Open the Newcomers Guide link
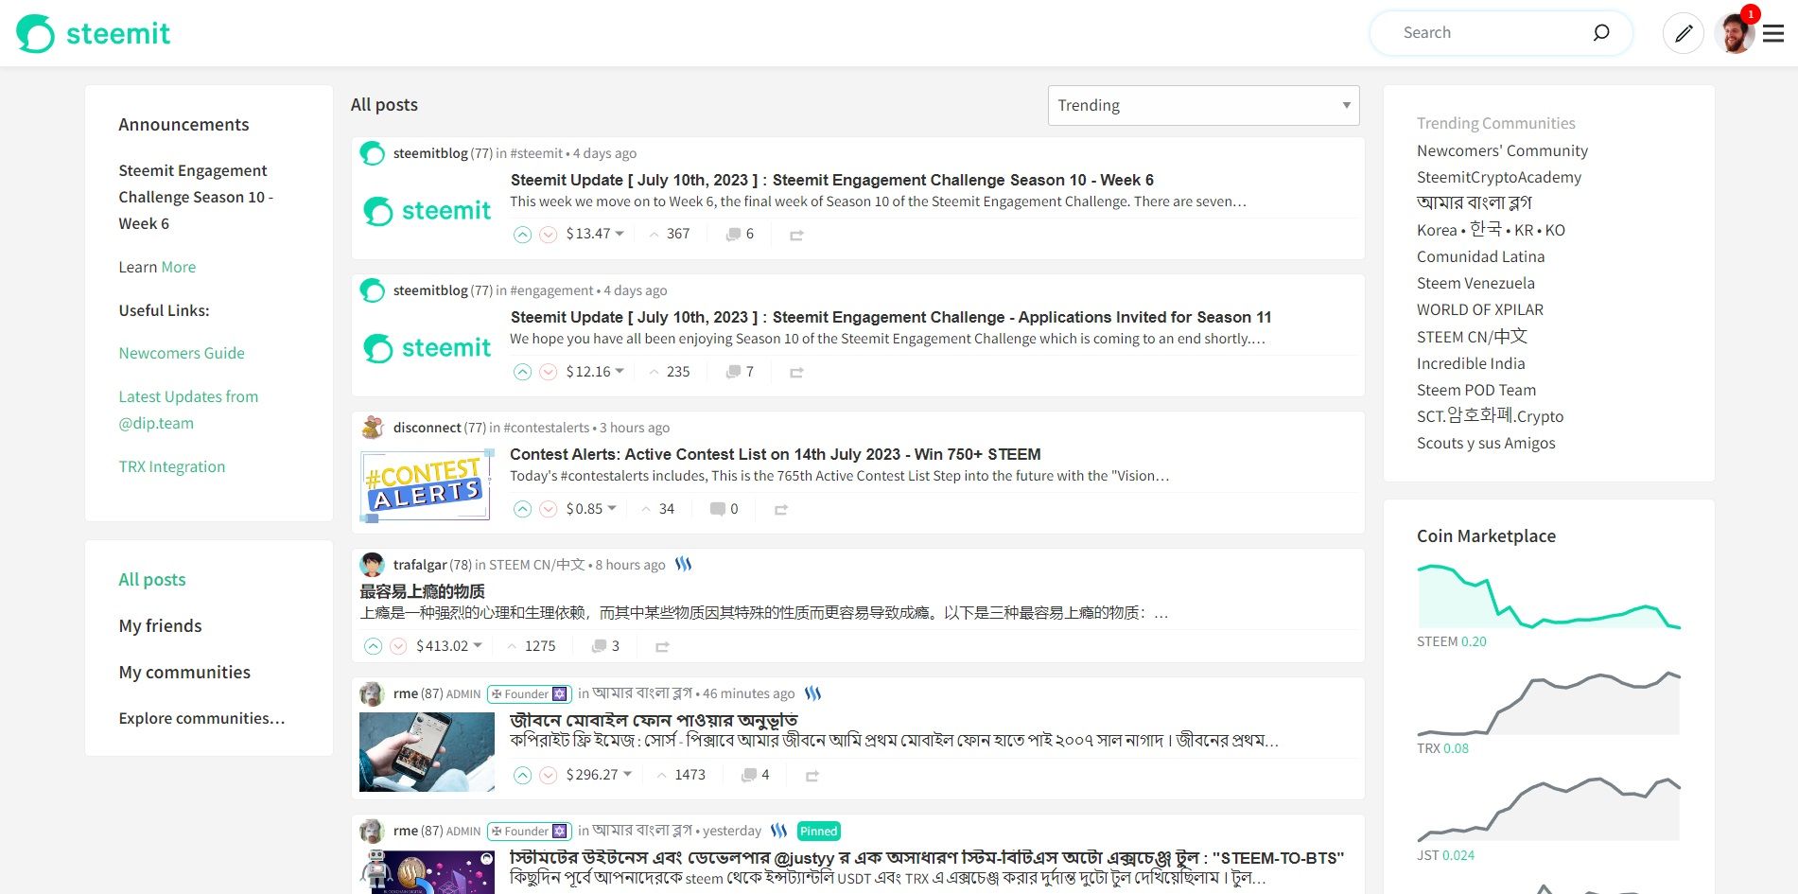 pyautogui.click(x=182, y=353)
